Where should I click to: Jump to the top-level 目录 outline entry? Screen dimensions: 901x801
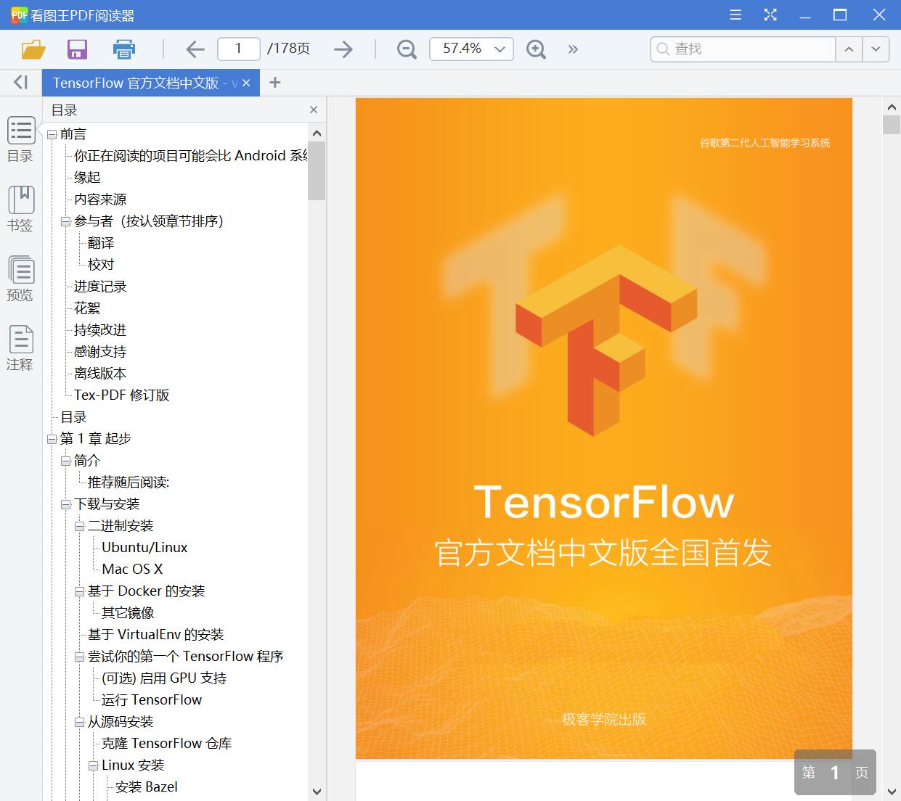pyautogui.click(x=73, y=416)
